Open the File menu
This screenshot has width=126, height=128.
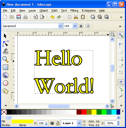(x=5, y=11)
